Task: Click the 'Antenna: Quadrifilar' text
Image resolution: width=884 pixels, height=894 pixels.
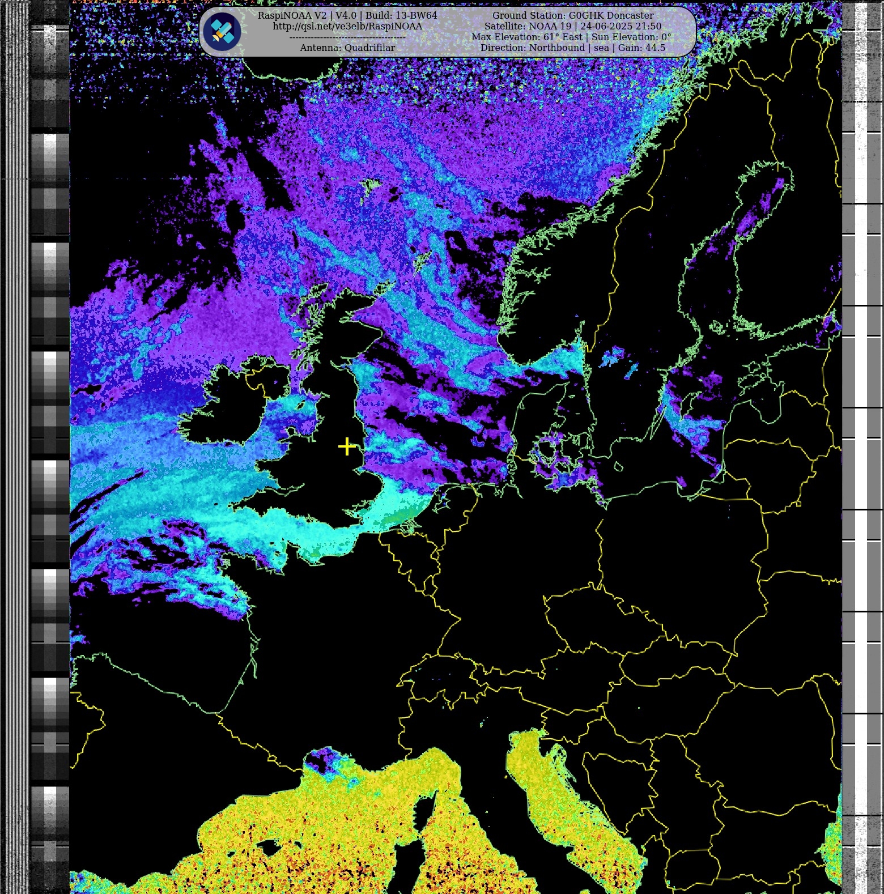Action: (347, 48)
